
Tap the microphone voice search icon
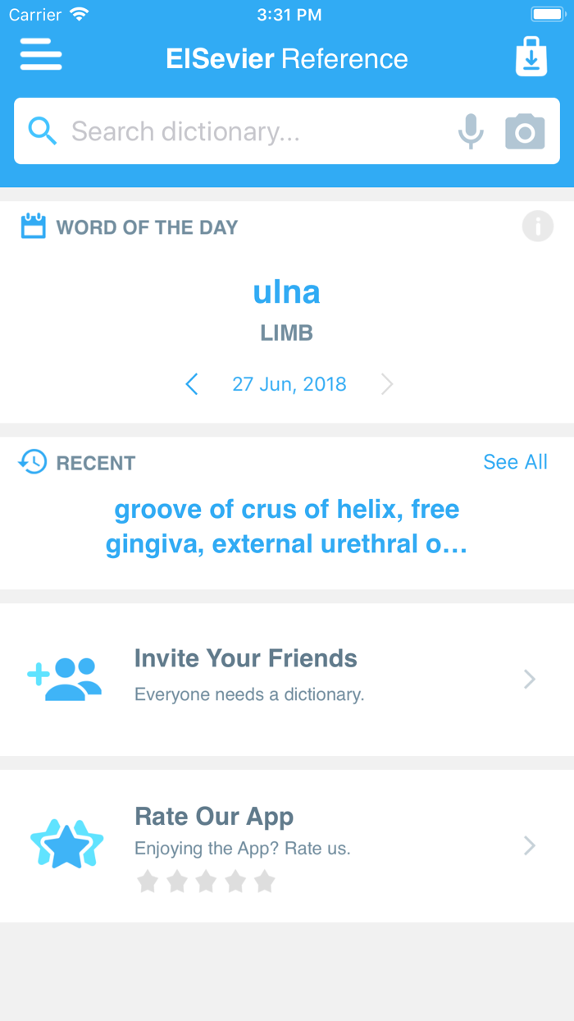pos(471,131)
